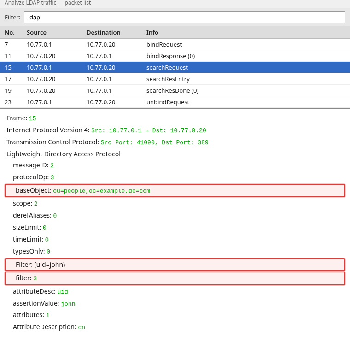Viewport: 350px width, 337px height.
Task: Select the Filter: (uid=john) line
Action: tap(175, 265)
